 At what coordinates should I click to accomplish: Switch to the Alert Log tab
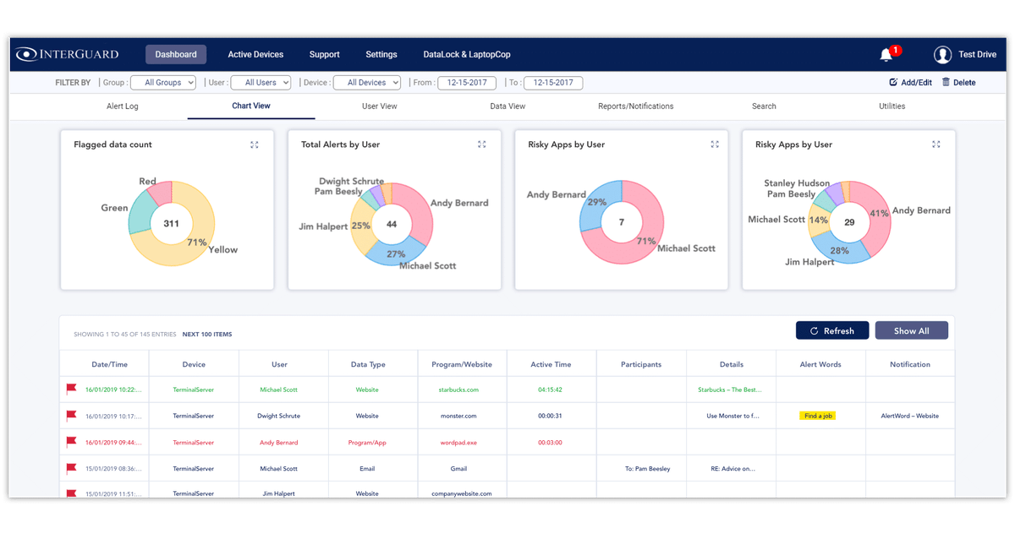point(123,106)
